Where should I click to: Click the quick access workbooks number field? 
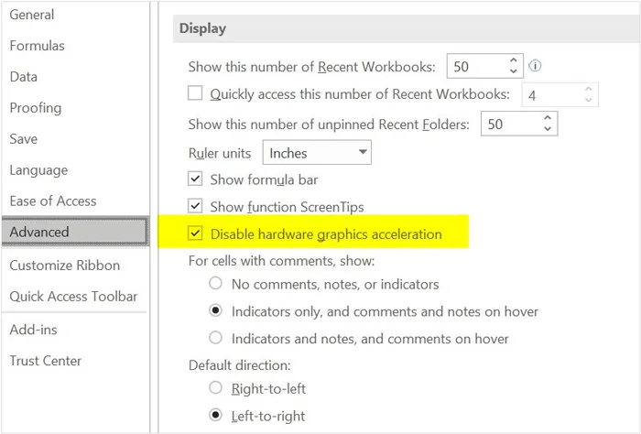[560, 95]
